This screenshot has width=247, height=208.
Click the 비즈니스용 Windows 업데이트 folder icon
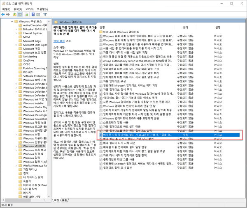[101, 32]
